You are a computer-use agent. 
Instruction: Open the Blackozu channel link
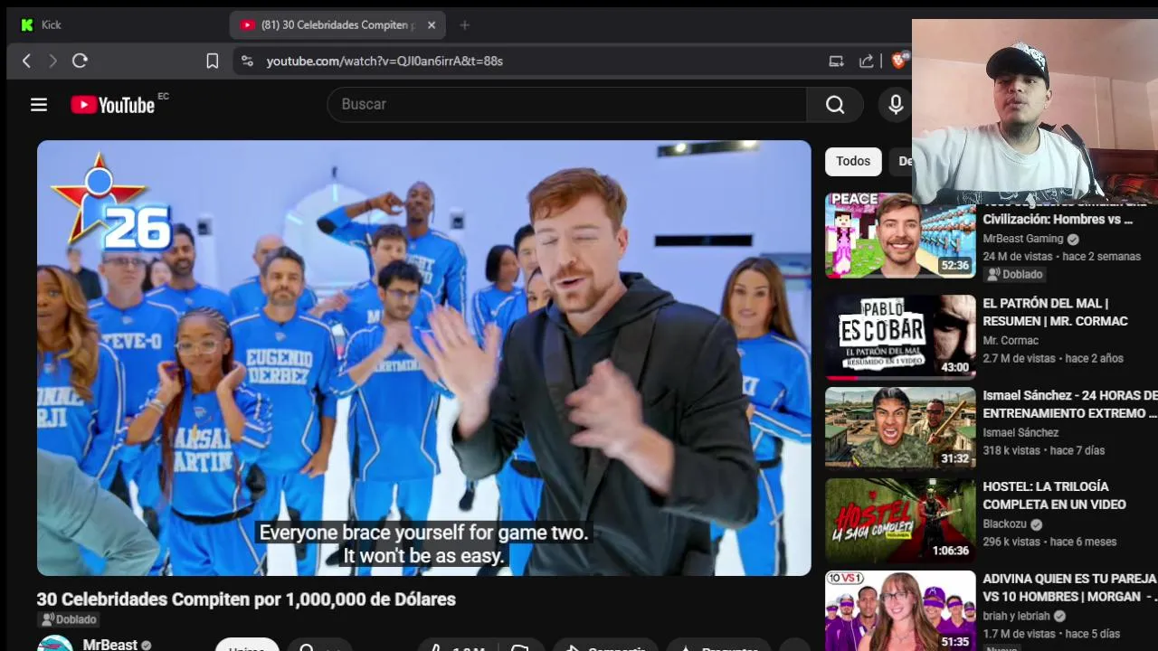point(1005,524)
